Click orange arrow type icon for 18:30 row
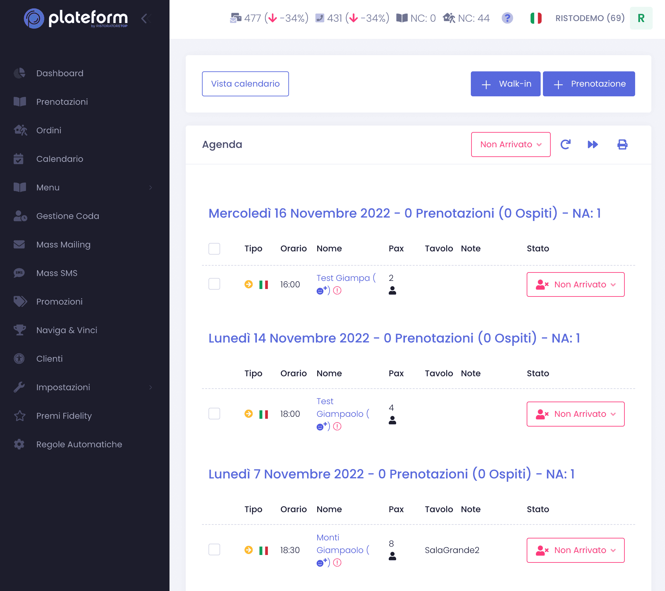 [248, 550]
